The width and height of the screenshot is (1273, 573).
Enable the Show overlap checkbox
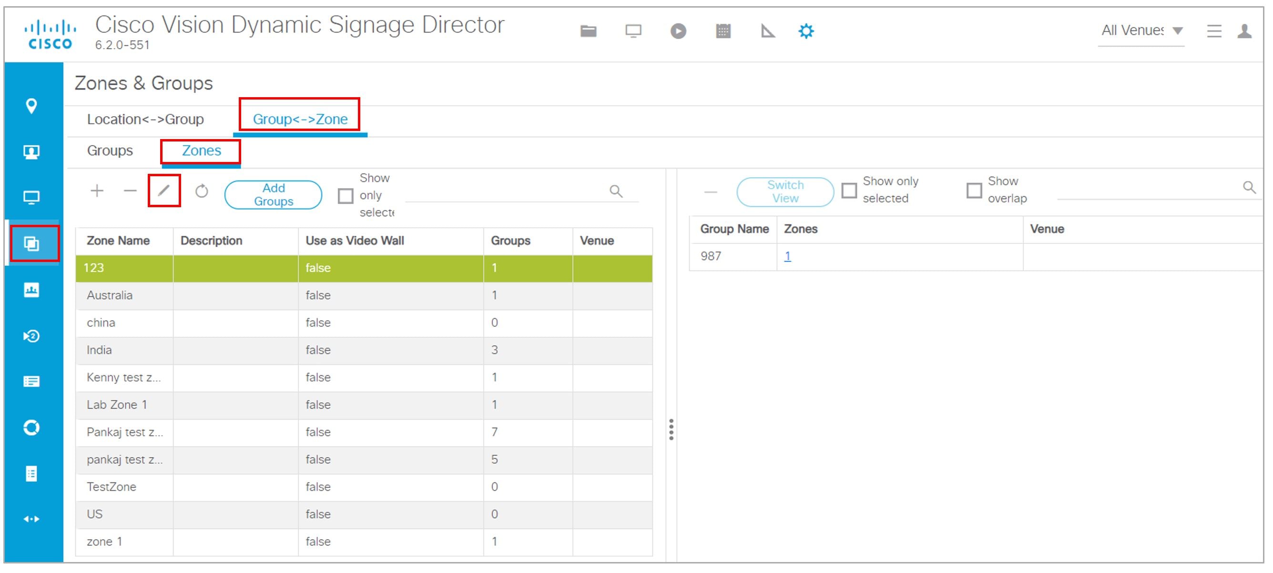[975, 190]
